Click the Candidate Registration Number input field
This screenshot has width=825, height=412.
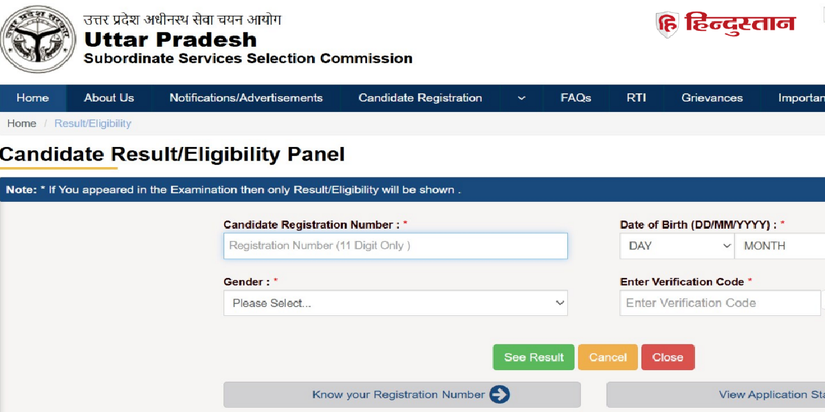pyautogui.click(x=395, y=246)
